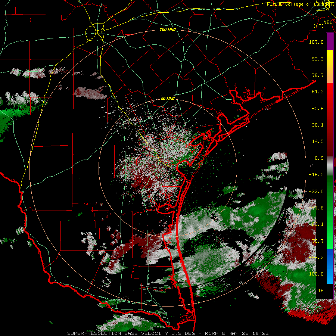The image size is (336, 336).
Task: Click the 61.2 scale value
Action: coord(318,92)
